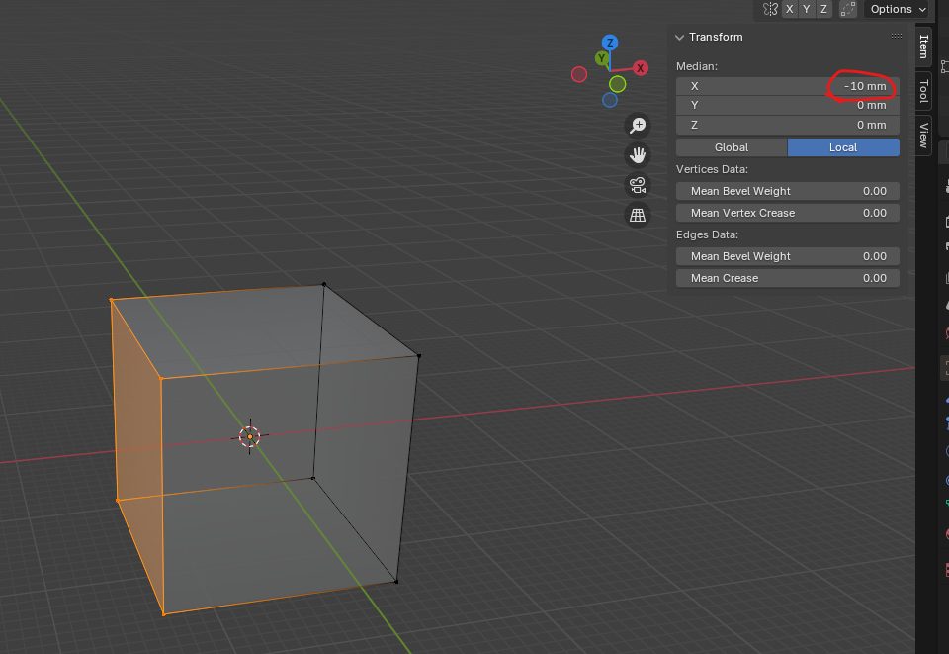The width and height of the screenshot is (949, 654).
Task: Click the Median Y field showing 0 mm
Action: (788, 105)
